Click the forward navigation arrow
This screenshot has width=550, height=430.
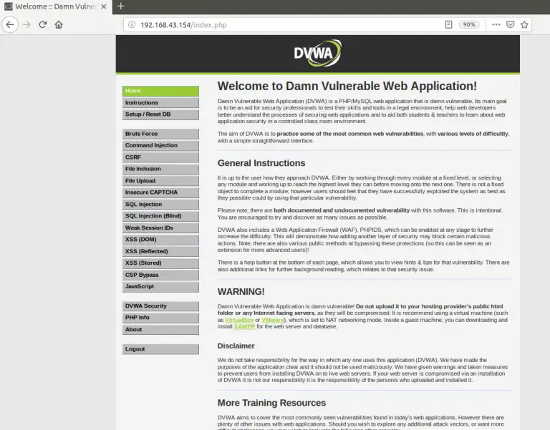click(26, 24)
